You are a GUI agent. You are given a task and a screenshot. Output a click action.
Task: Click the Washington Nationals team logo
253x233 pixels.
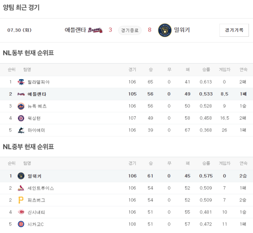[21, 118]
